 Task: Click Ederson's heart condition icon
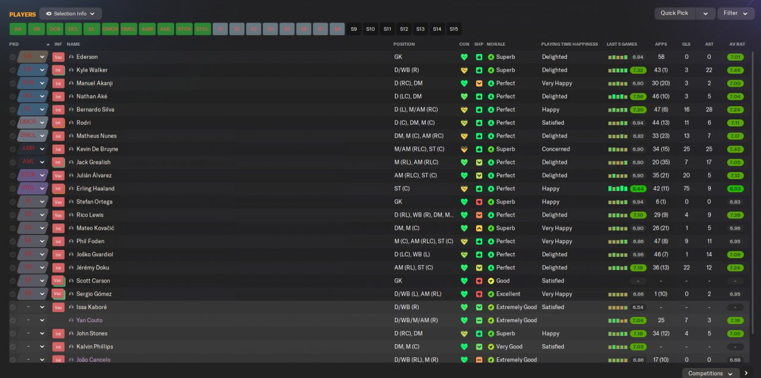point(464,57)
